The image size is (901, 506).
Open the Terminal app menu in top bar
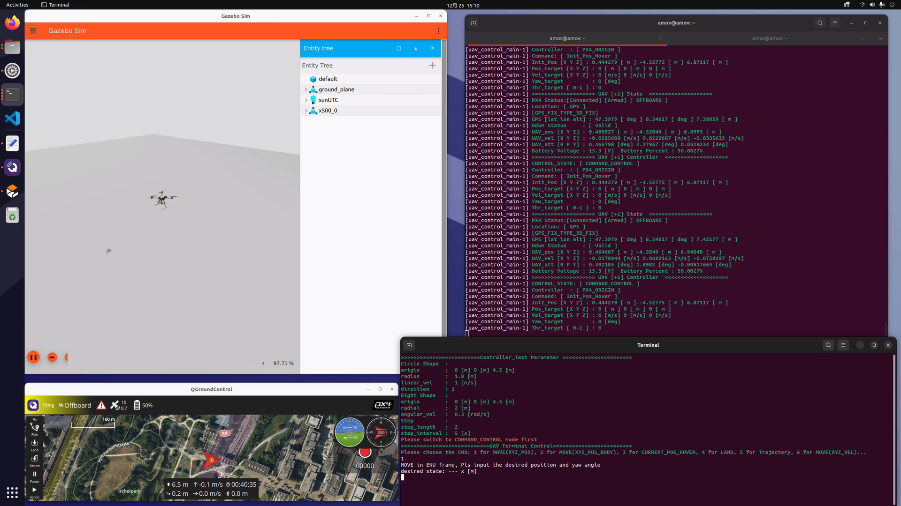(55, 5)
